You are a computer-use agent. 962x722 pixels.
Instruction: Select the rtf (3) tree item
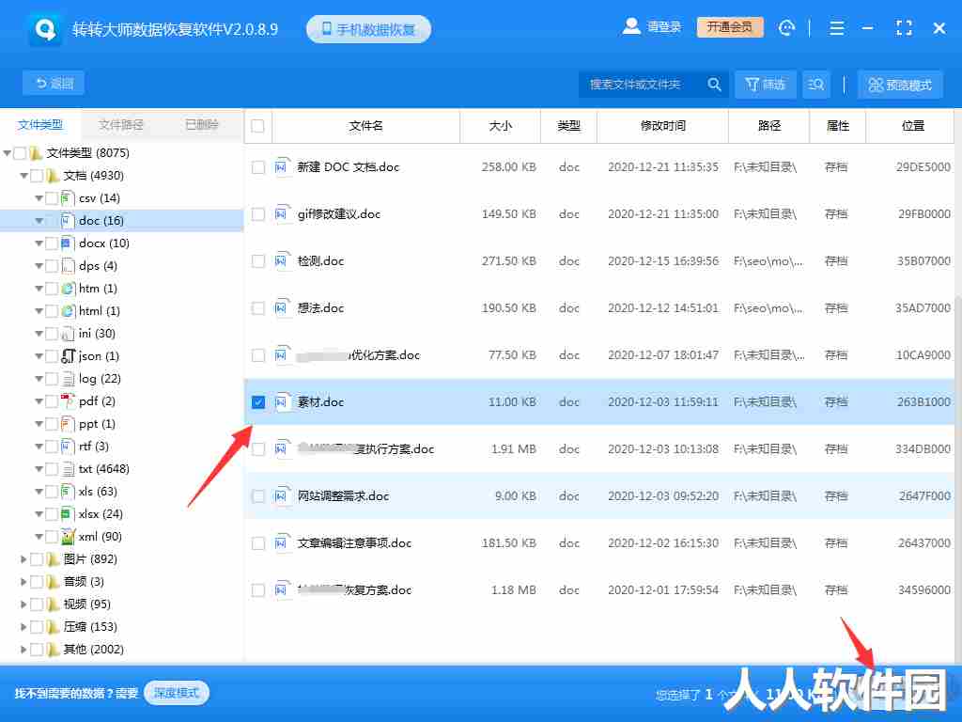point(93,447)
